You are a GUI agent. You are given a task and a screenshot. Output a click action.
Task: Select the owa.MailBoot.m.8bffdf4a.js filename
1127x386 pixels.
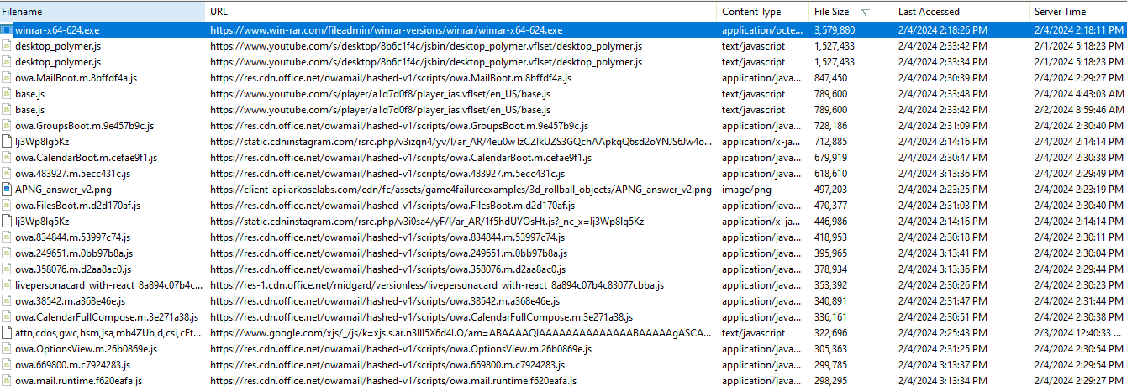76,77
